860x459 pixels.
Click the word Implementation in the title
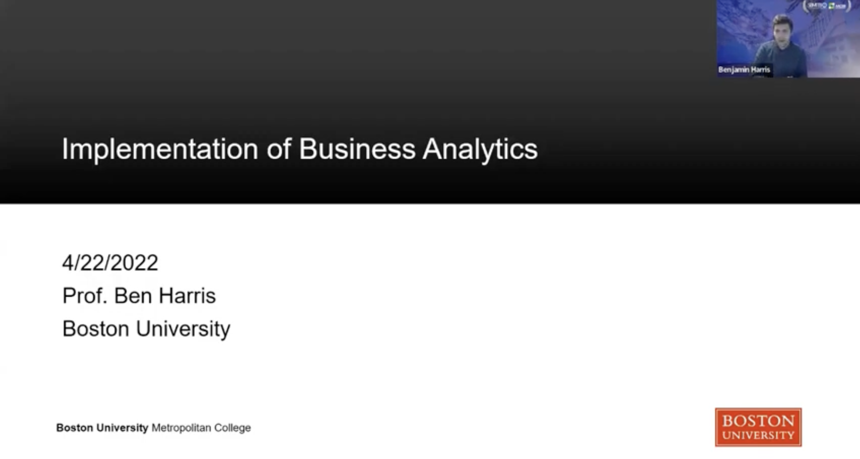[160, 149]
